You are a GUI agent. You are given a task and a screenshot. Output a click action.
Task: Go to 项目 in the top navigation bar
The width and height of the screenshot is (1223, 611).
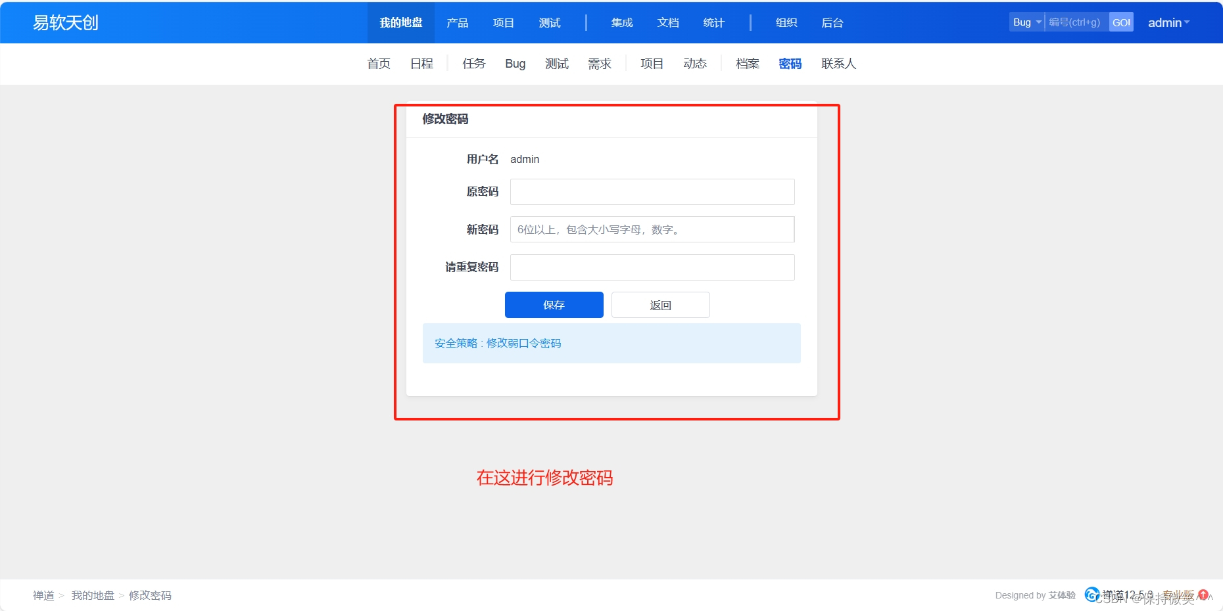pos(504,22)
